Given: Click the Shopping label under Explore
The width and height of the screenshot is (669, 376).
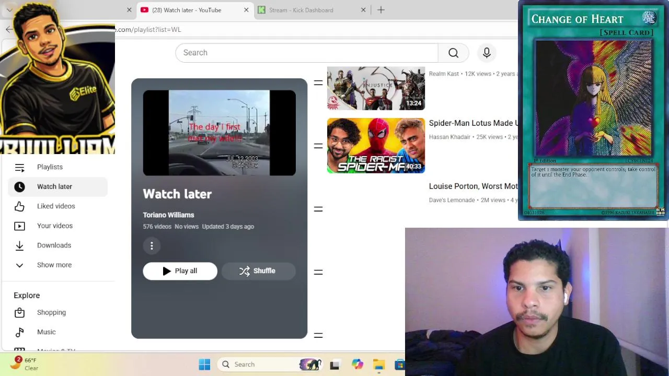Looking at the screenshot, I should click(51, 312).
